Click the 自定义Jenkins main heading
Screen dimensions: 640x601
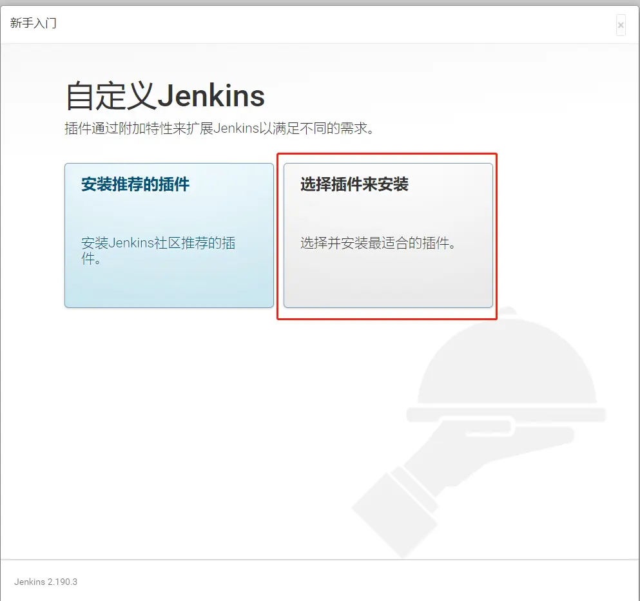point(165,97)
